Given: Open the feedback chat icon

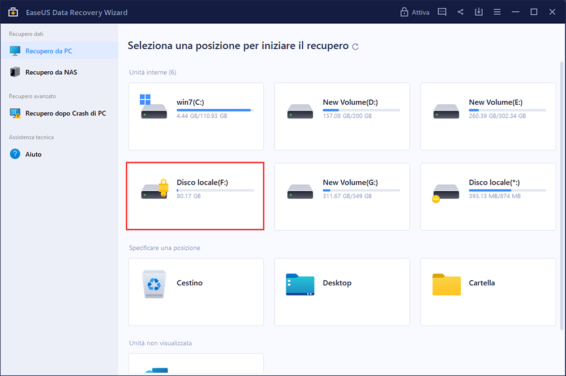Looking at the screenshot, I should (x=442, y=12).
